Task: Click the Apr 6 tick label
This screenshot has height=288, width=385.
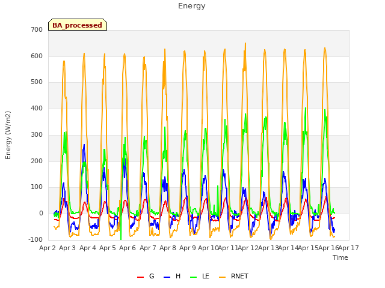Action: click(128, 248)
